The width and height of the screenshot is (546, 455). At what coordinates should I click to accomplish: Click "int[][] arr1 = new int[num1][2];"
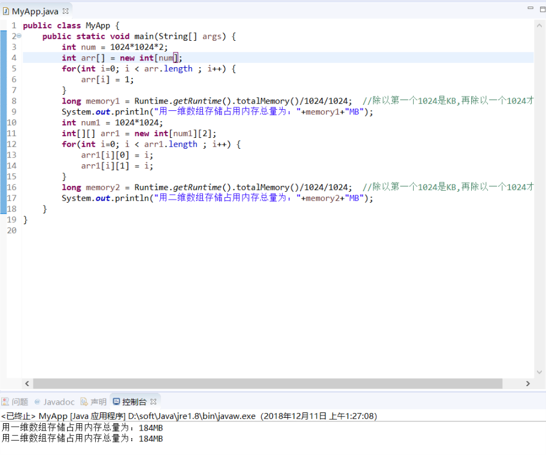[x=139, y=134]
